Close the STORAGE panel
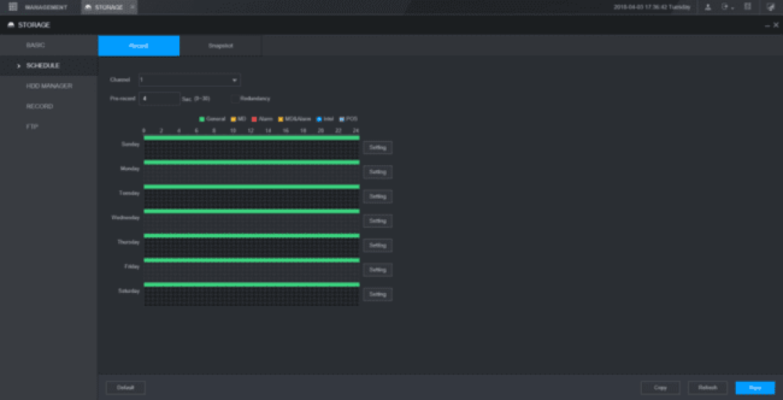This screenshot has height=400, width=783. point(776,25)
